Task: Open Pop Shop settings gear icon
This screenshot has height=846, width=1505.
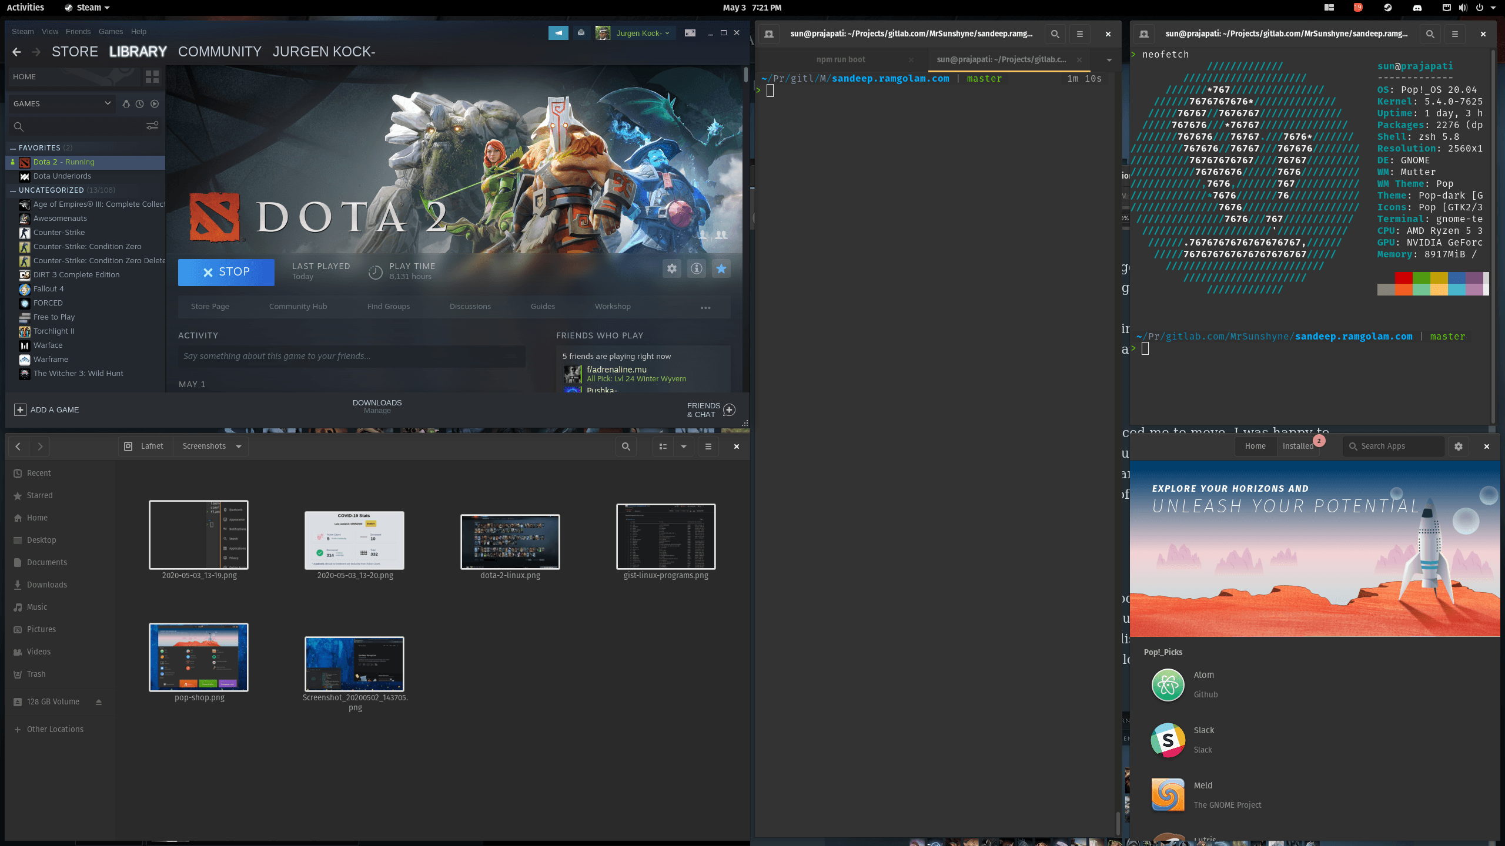Action: (x=1458, y=446)
